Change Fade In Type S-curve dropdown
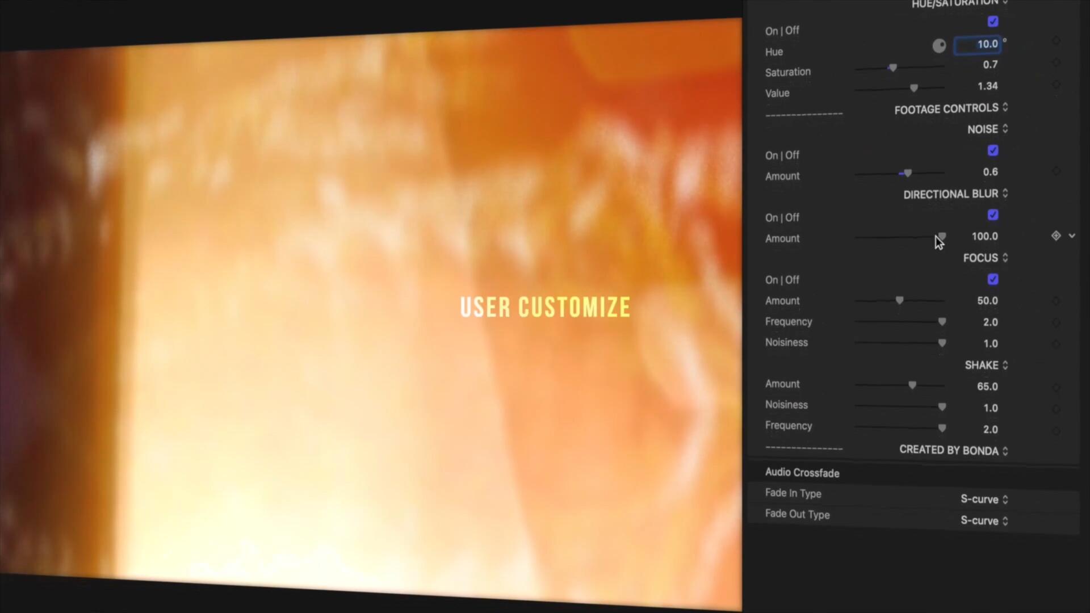This screenshot has width=1090, height=613. pos(984,499)
